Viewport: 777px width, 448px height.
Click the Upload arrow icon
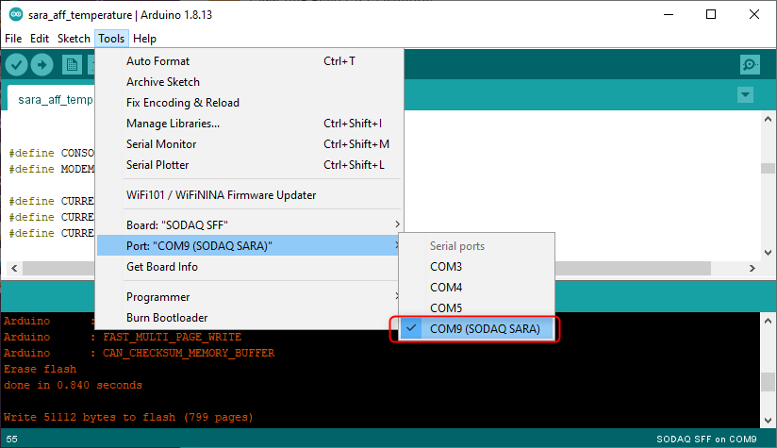tap(42, 64)
